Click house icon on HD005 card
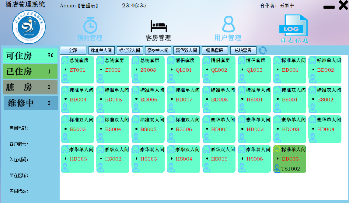Screen dimensions: 349x203 coord(65,149)
